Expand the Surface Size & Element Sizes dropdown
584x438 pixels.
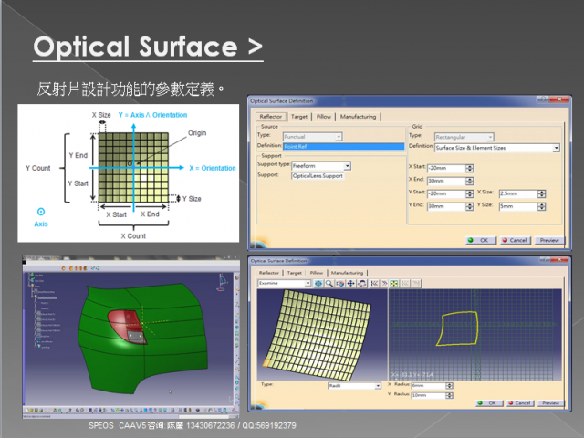pos(556,147)
